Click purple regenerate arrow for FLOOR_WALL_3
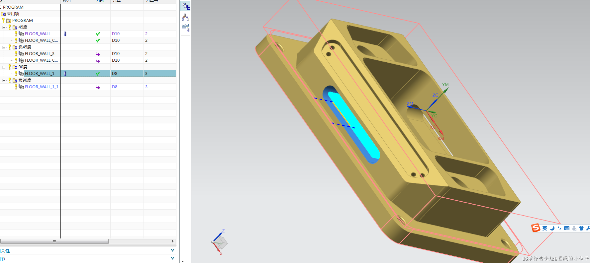 98,54
